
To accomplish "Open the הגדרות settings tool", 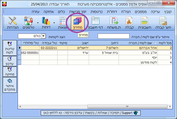I will (13, 23).
